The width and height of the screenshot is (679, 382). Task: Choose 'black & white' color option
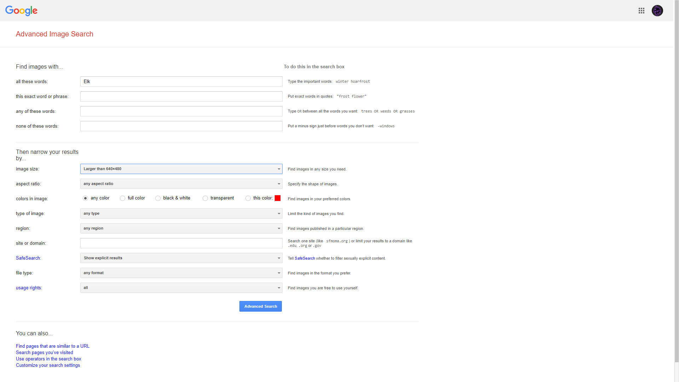pos(158,198)
